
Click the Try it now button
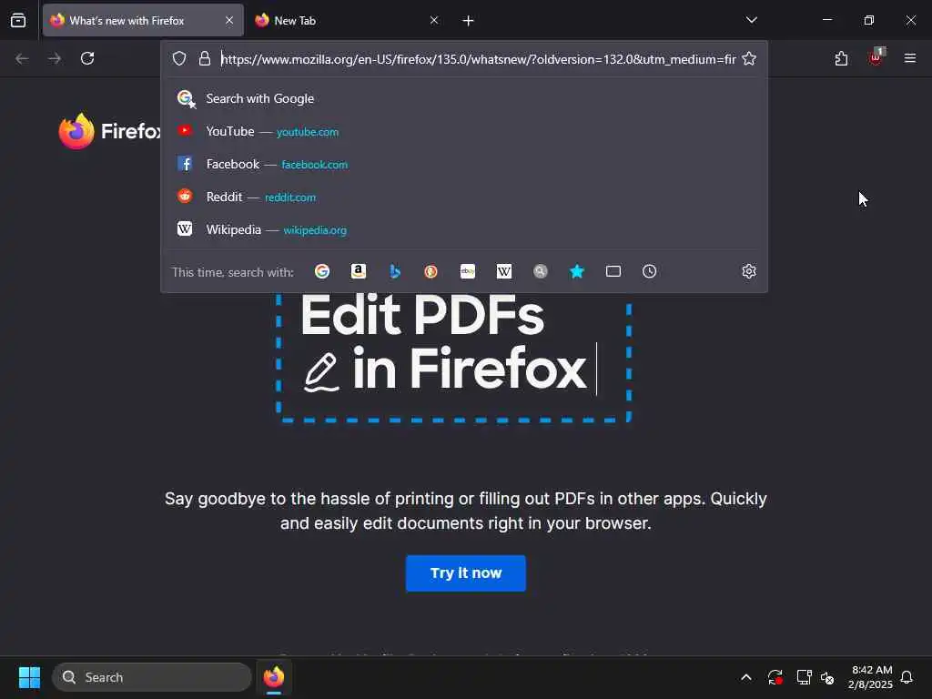466,573
